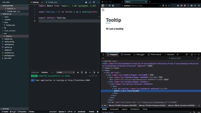The height and width of the screenshot is (113, 201).
Task: Click the master branch in the status bar
Action: [5, 112]
